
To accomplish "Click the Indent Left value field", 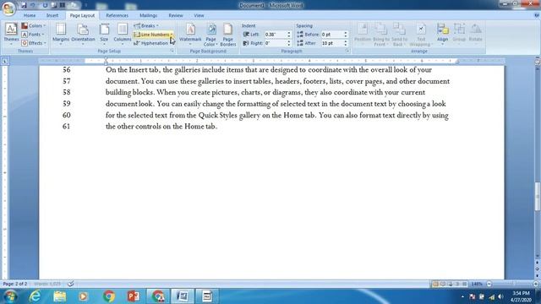I will click(275, 35).
